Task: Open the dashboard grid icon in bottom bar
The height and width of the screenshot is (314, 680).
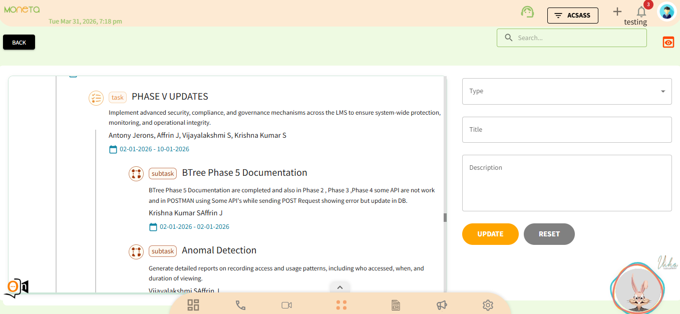Action: click(193, 305)
